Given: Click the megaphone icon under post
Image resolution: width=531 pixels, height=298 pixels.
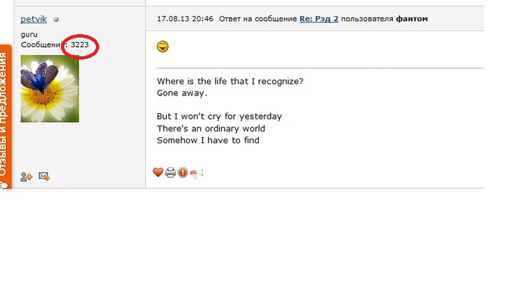Looking at the screenshot, I should [x=196, y=173].
